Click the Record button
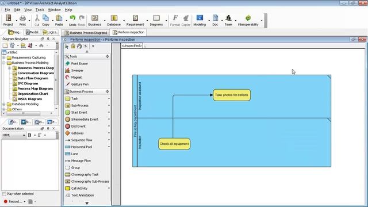 tap(13, 202)
